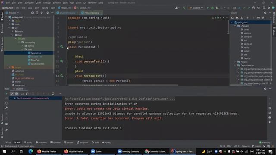Reload all Maven projects
276x155 pixels.
[x=232, y=18]
